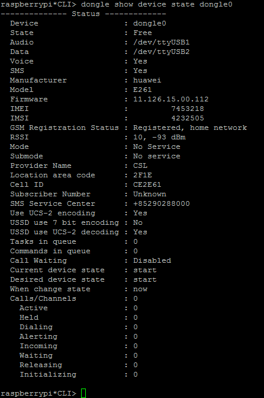The height and width of the screenshot is (398, 264).
Task: Click the Call Waiting 'Disabled' value
Action: point(152,260)
